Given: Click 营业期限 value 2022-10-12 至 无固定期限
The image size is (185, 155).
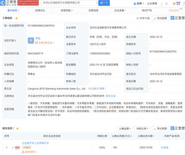Looking at the screenshot, I should [104, 65].
